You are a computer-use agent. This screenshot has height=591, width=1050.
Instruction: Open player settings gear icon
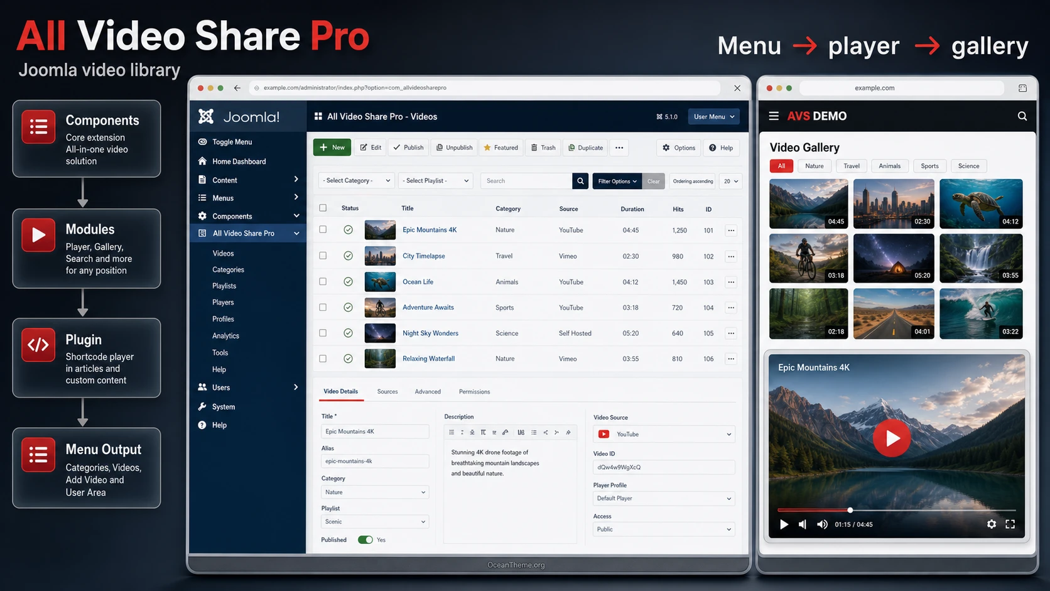[992, 524]
